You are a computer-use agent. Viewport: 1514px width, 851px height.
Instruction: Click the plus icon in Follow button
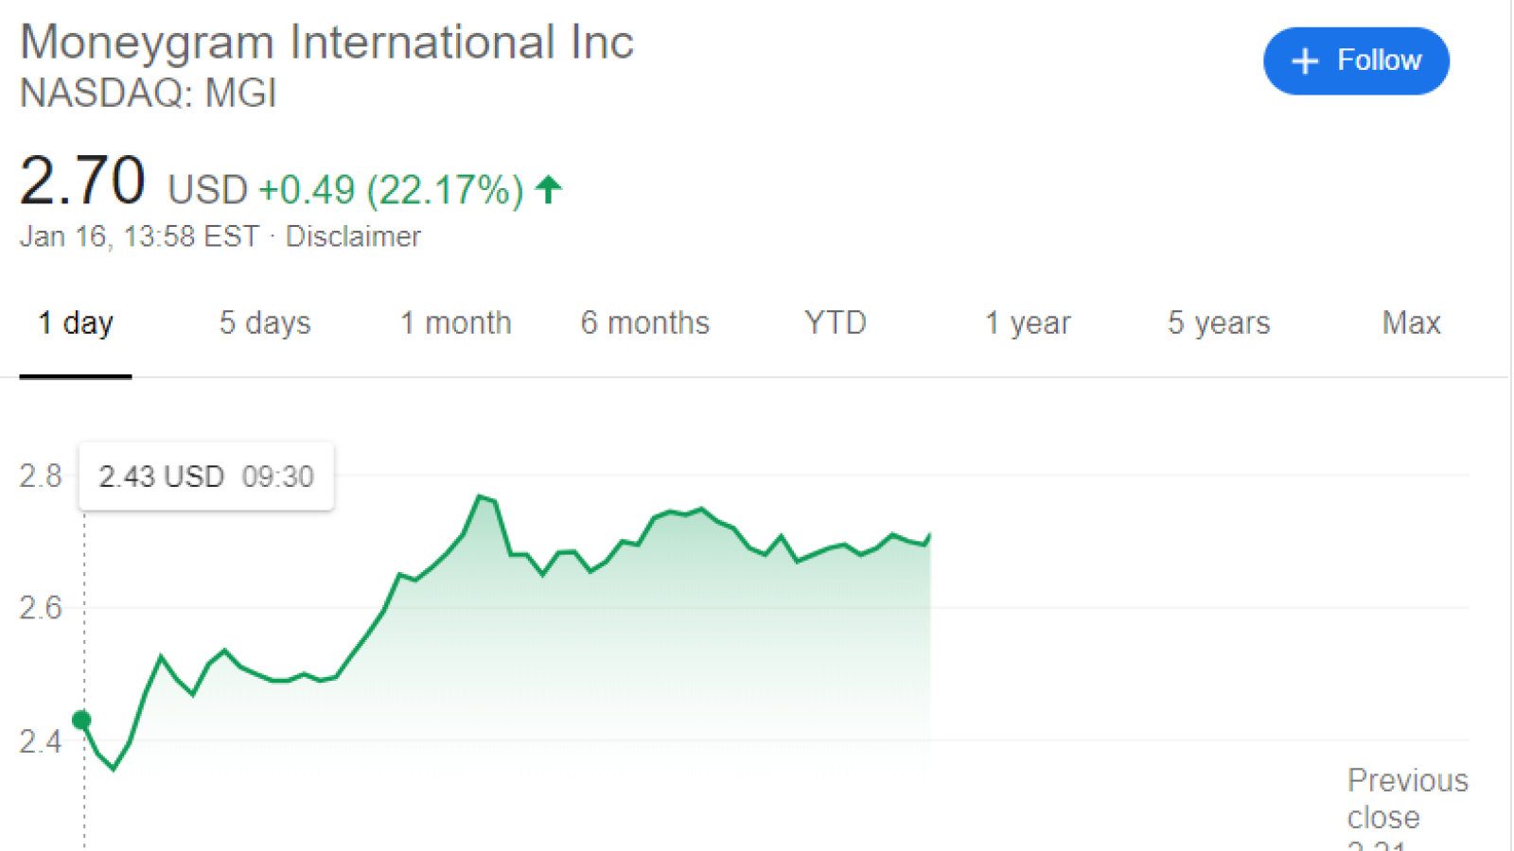[x=1305, y=61]
